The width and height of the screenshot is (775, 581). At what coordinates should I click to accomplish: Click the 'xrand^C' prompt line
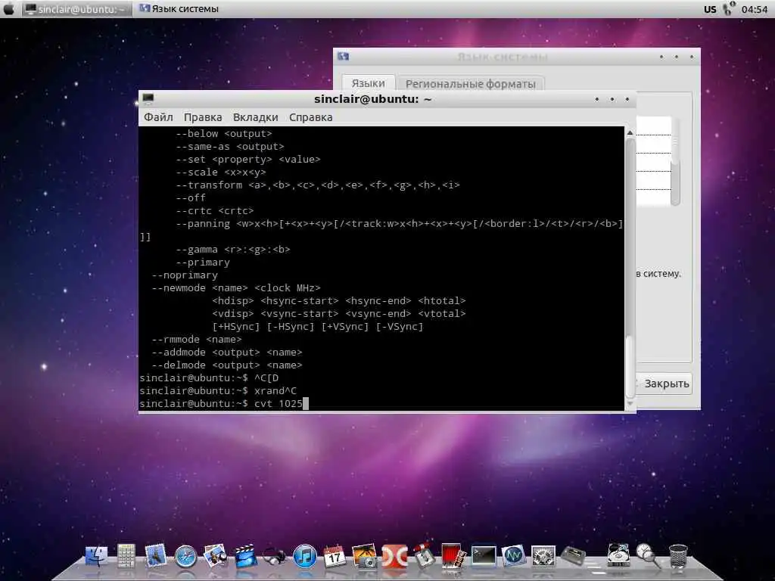(218, 391)
